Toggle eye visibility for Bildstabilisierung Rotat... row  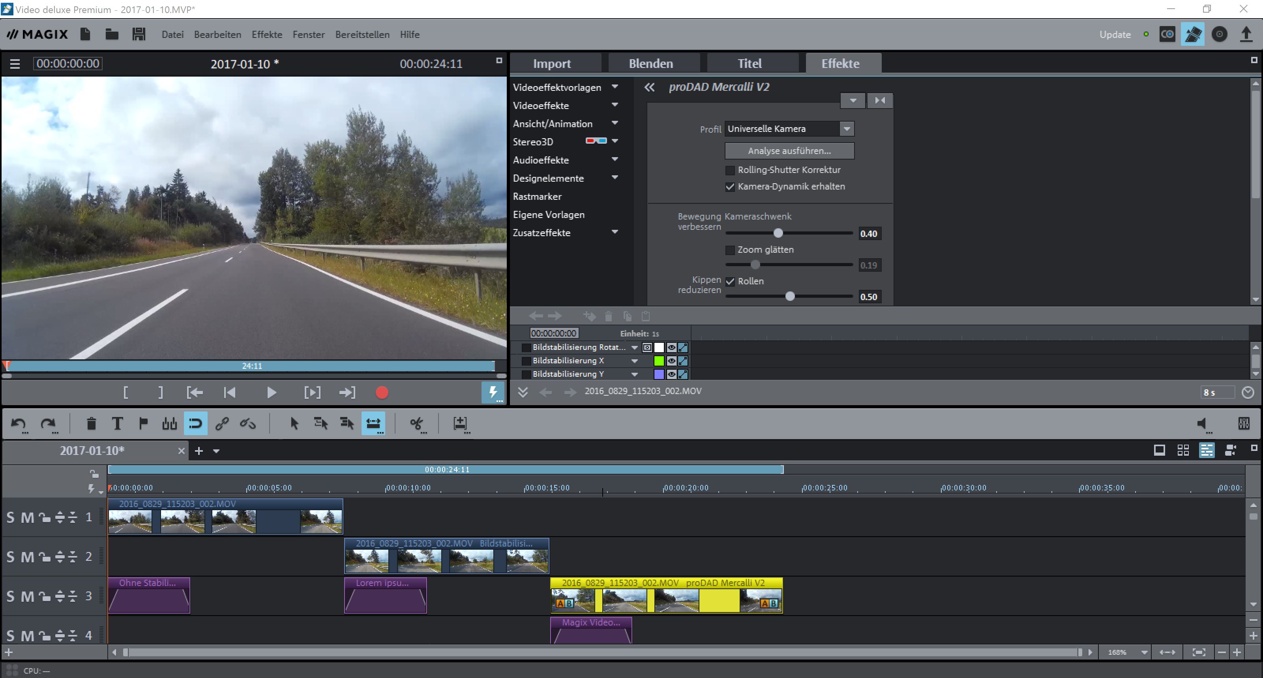coord(671,347)
